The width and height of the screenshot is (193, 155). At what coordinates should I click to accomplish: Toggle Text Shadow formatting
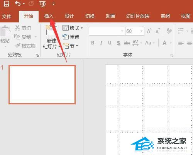[119, 43]
